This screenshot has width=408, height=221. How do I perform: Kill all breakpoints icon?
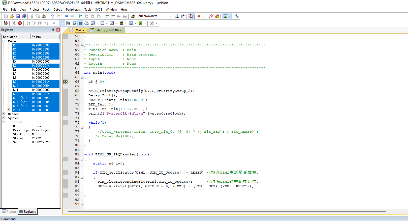point(217,16)
